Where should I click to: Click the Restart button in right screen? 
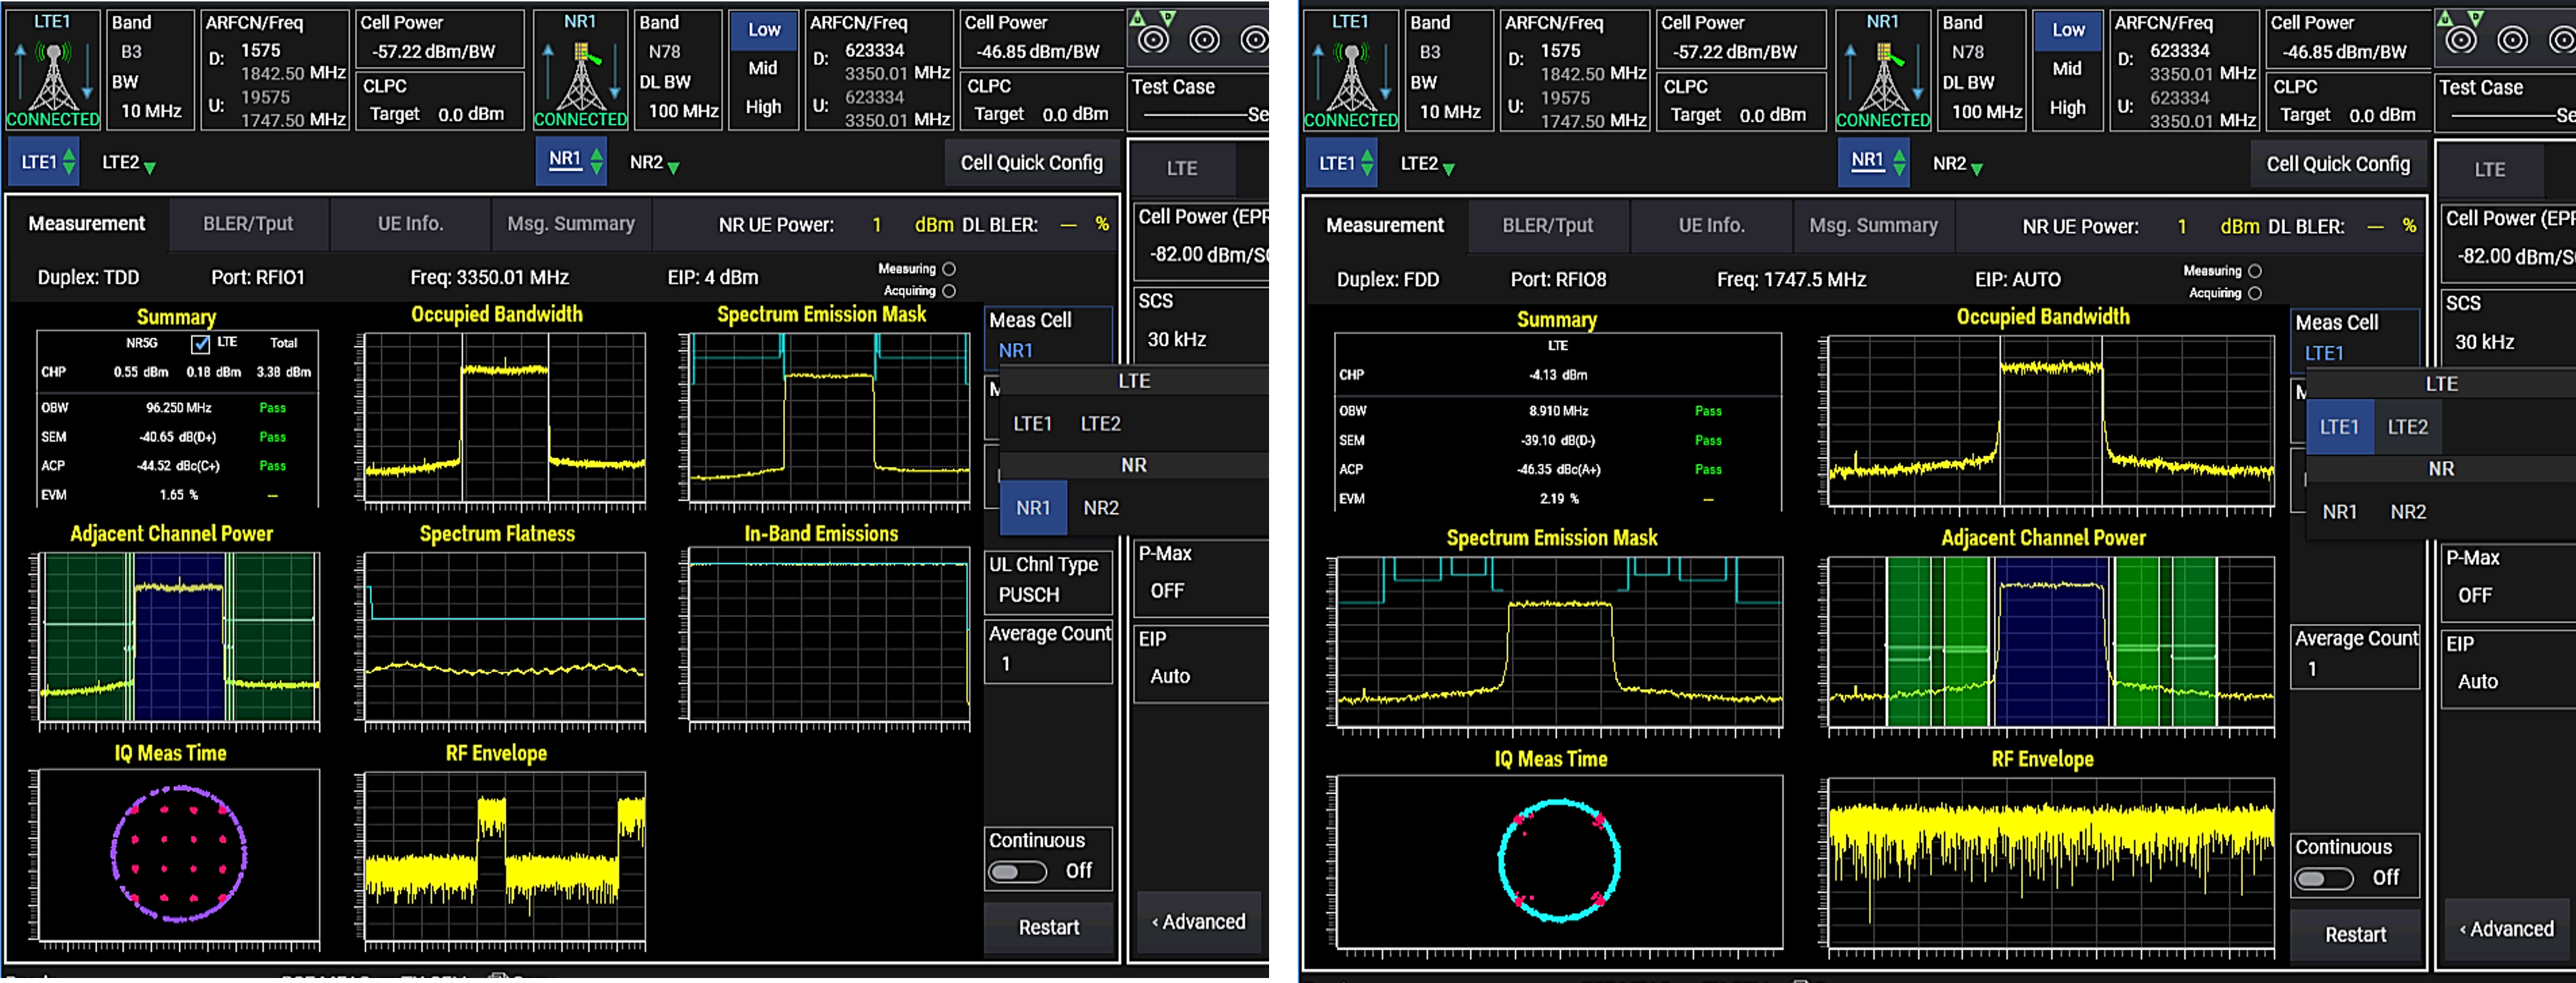coord(2355,935)
